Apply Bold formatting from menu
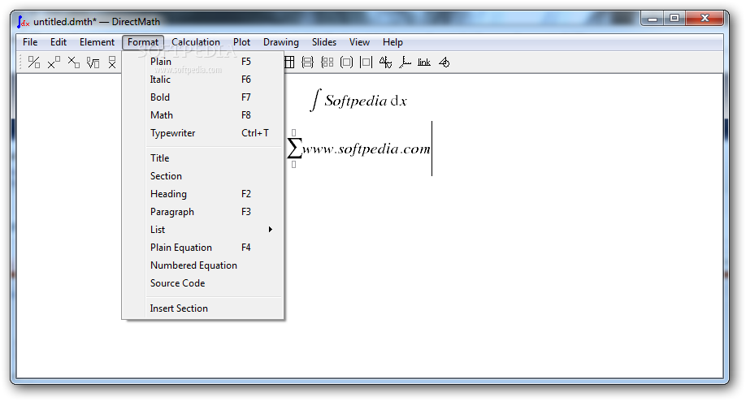 pos(202,97)
